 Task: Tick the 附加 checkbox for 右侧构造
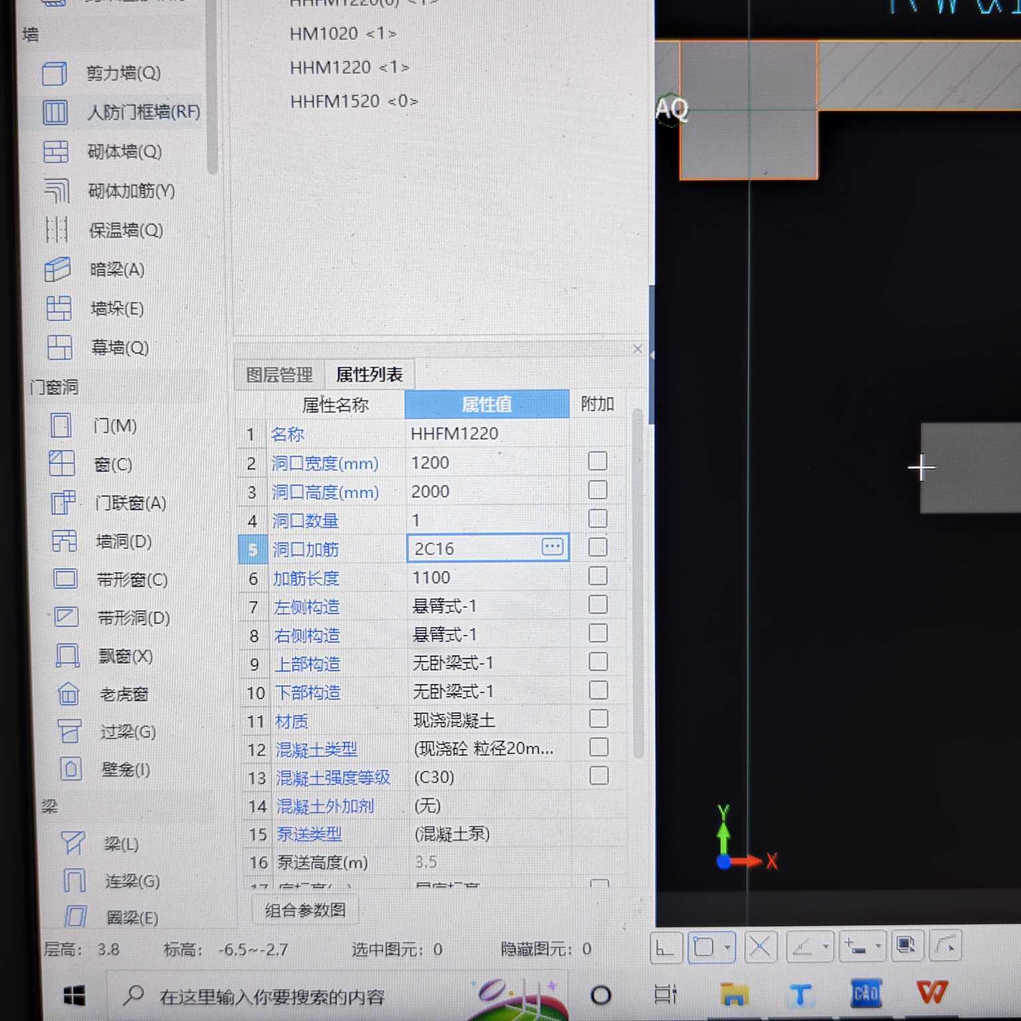pos(598,633)
